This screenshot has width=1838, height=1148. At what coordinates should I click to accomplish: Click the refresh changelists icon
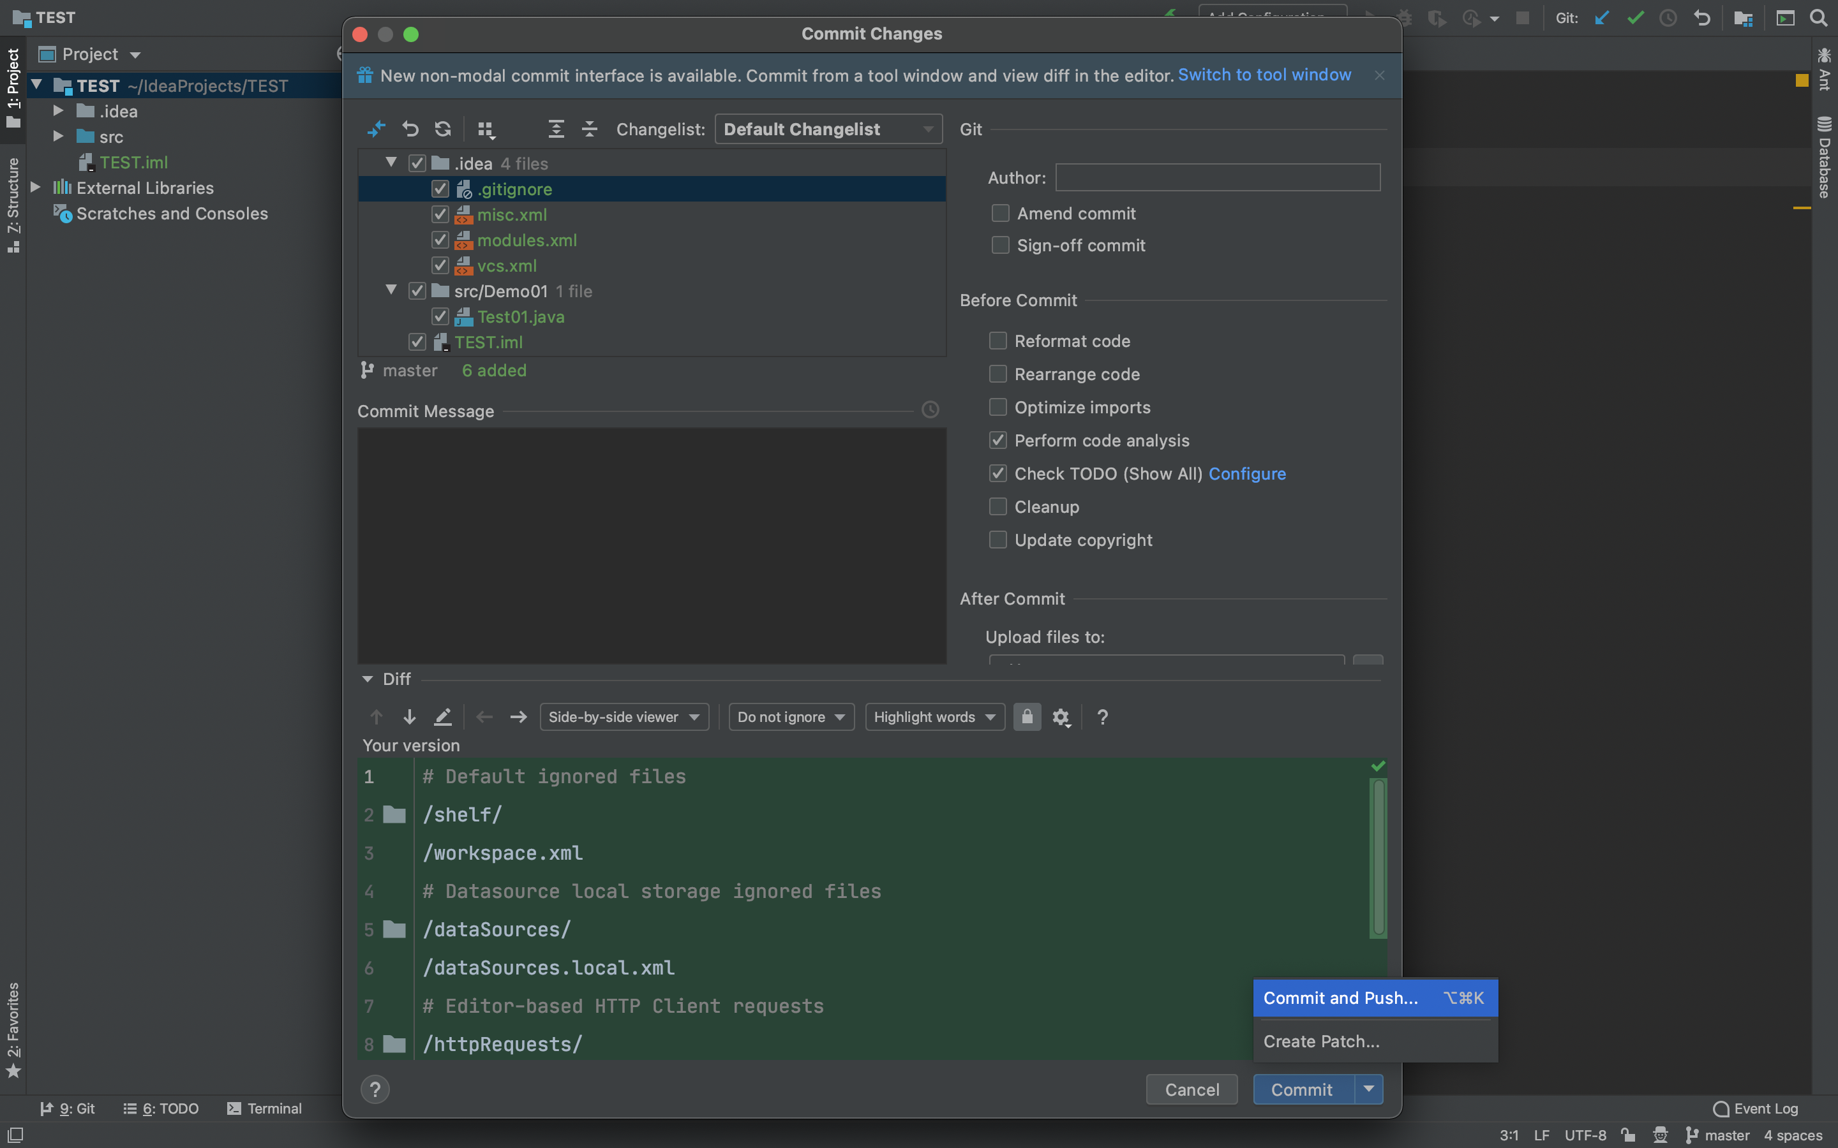click(444, 128)
